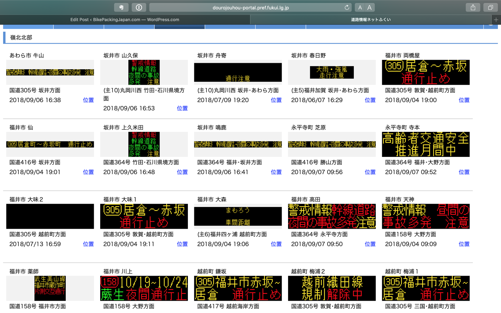This screenshot has width=501, height=313.
Task: Click the address bar URL field
Action: coord(250,8)
